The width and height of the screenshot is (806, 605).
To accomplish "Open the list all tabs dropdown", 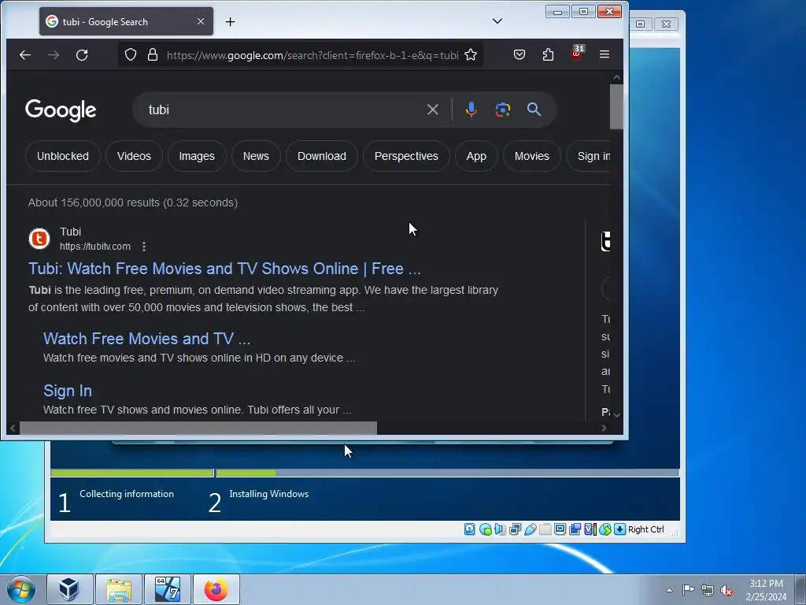I will (x=497, y=21).
